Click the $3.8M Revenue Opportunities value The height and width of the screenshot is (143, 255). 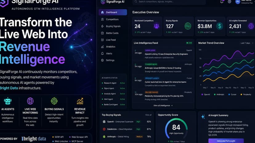coord(204,26)
